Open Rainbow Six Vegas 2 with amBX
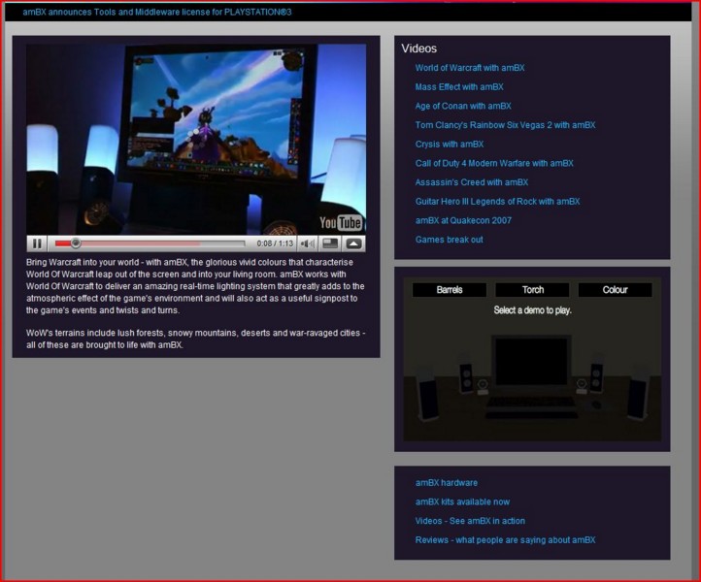The height and width of the screenshot is (582, 701). (505, 125)
